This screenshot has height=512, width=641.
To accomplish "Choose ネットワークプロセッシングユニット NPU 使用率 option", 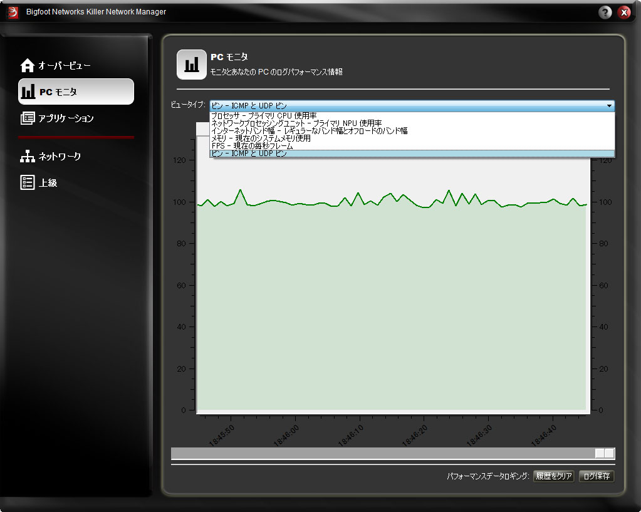I will [412, 123].
